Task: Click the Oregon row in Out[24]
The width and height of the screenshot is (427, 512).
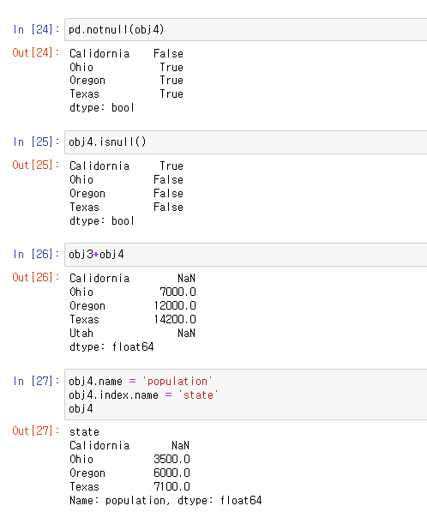Action: tap(126, 81)
